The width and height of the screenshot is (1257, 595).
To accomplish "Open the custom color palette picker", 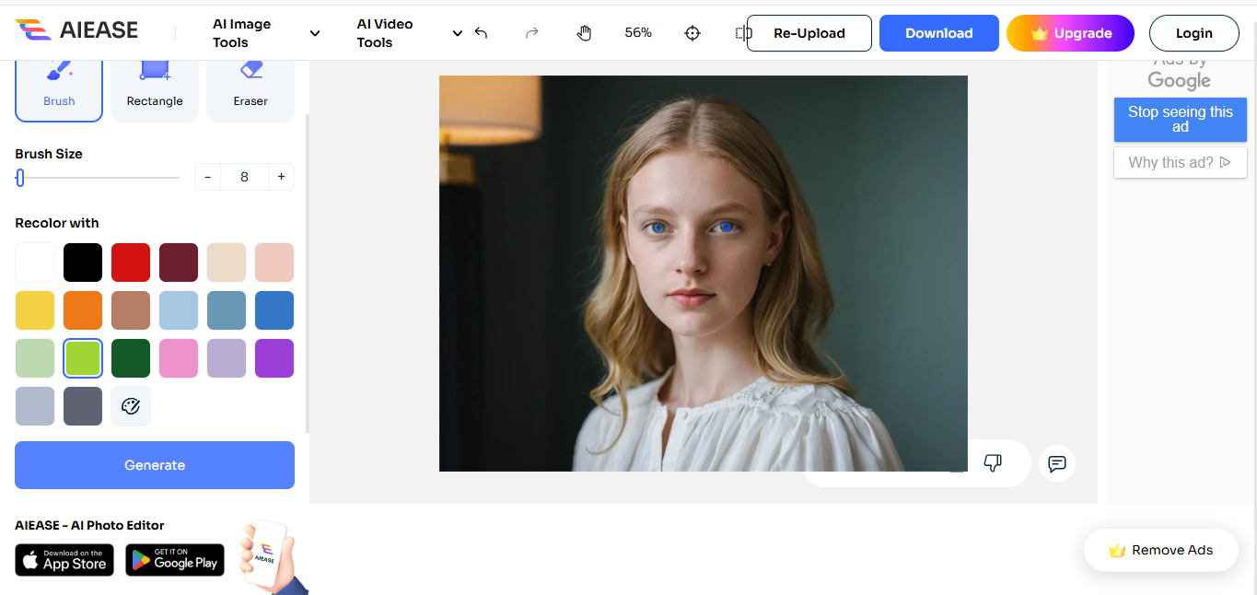I will [131, 406].
